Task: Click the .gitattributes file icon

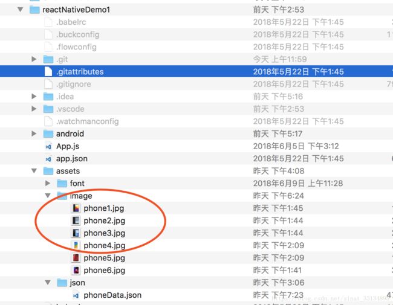Action: [48, 72]
